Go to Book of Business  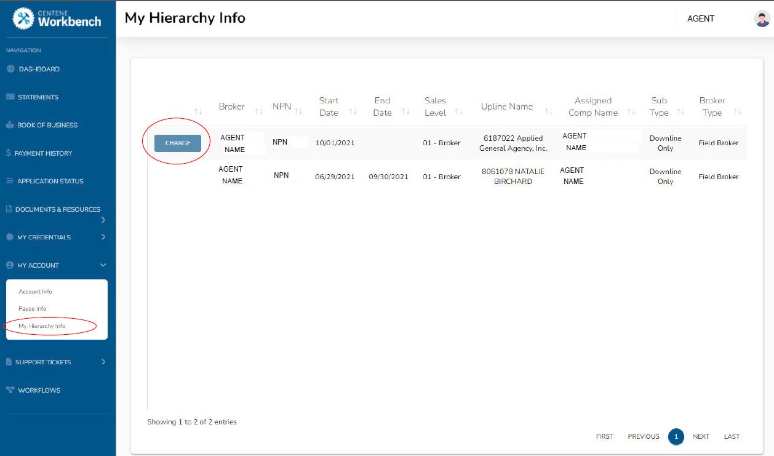[x=47, y=125]
